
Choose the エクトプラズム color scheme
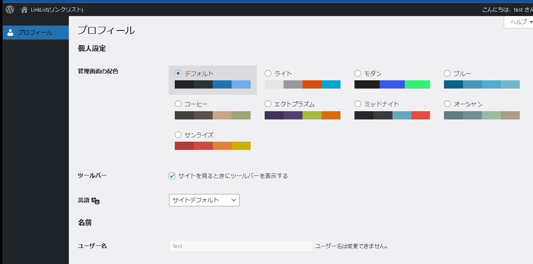[x=268, y=104]
